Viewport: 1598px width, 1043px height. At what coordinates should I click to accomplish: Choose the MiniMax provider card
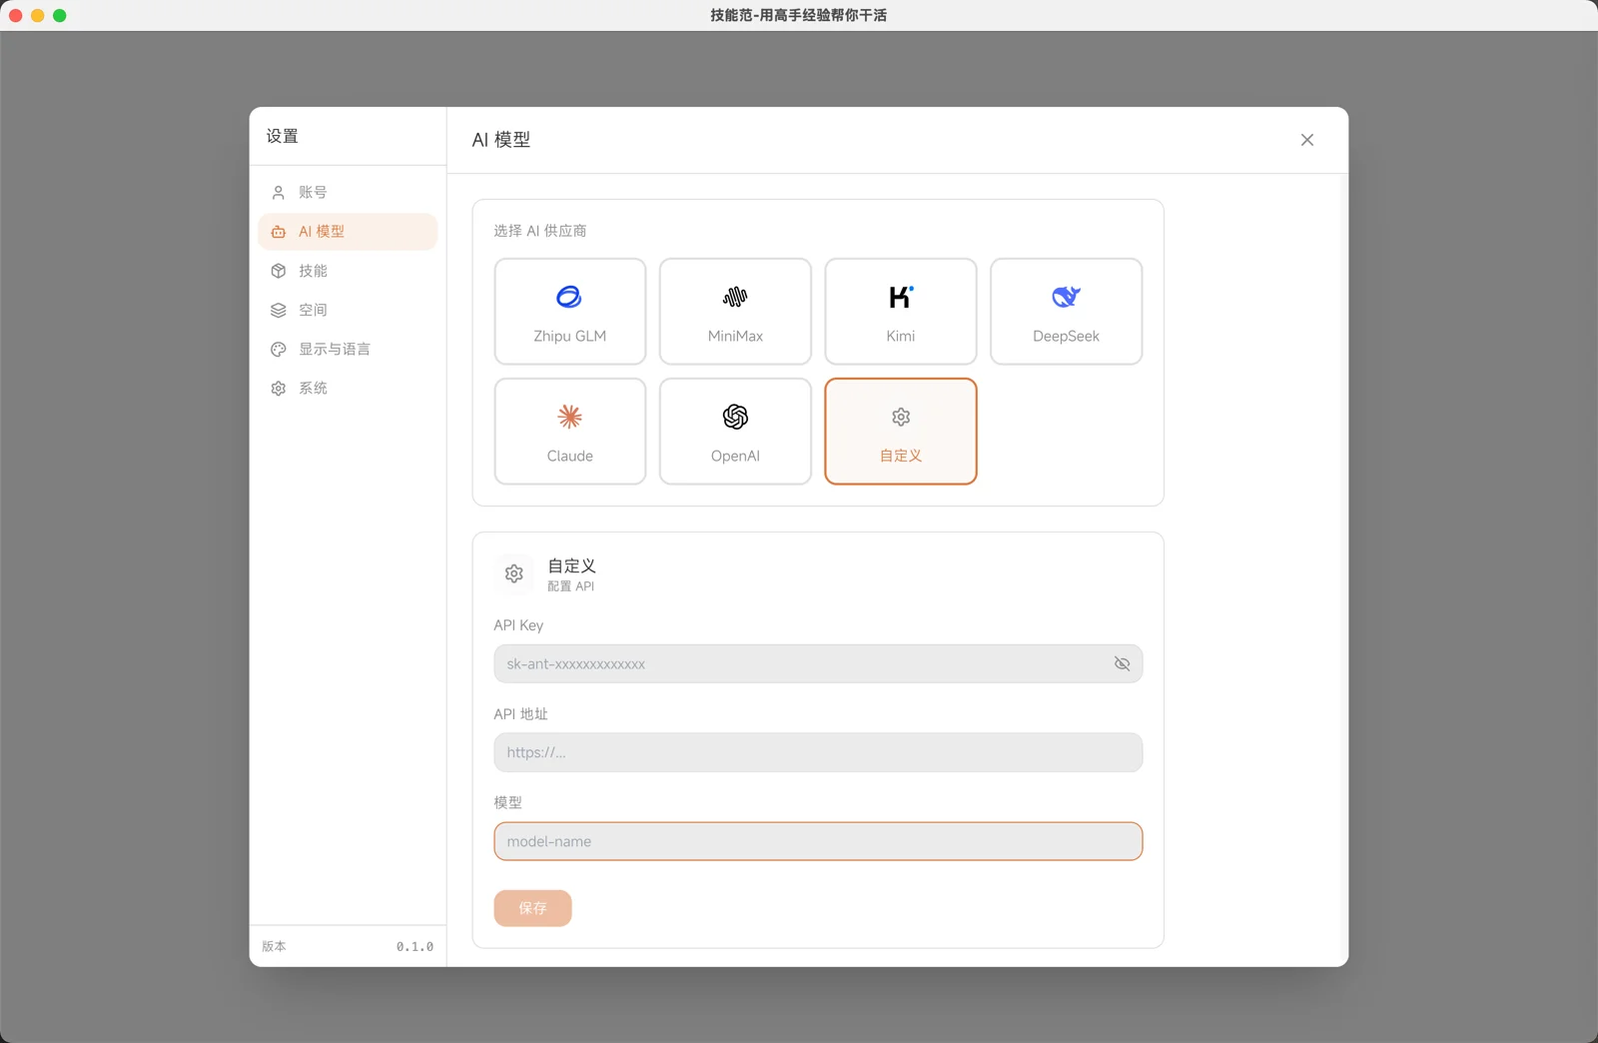pos(735,312)
